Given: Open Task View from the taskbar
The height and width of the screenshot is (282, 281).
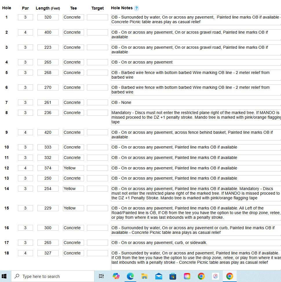Looking at the screenshot, I should pos(101,276).
